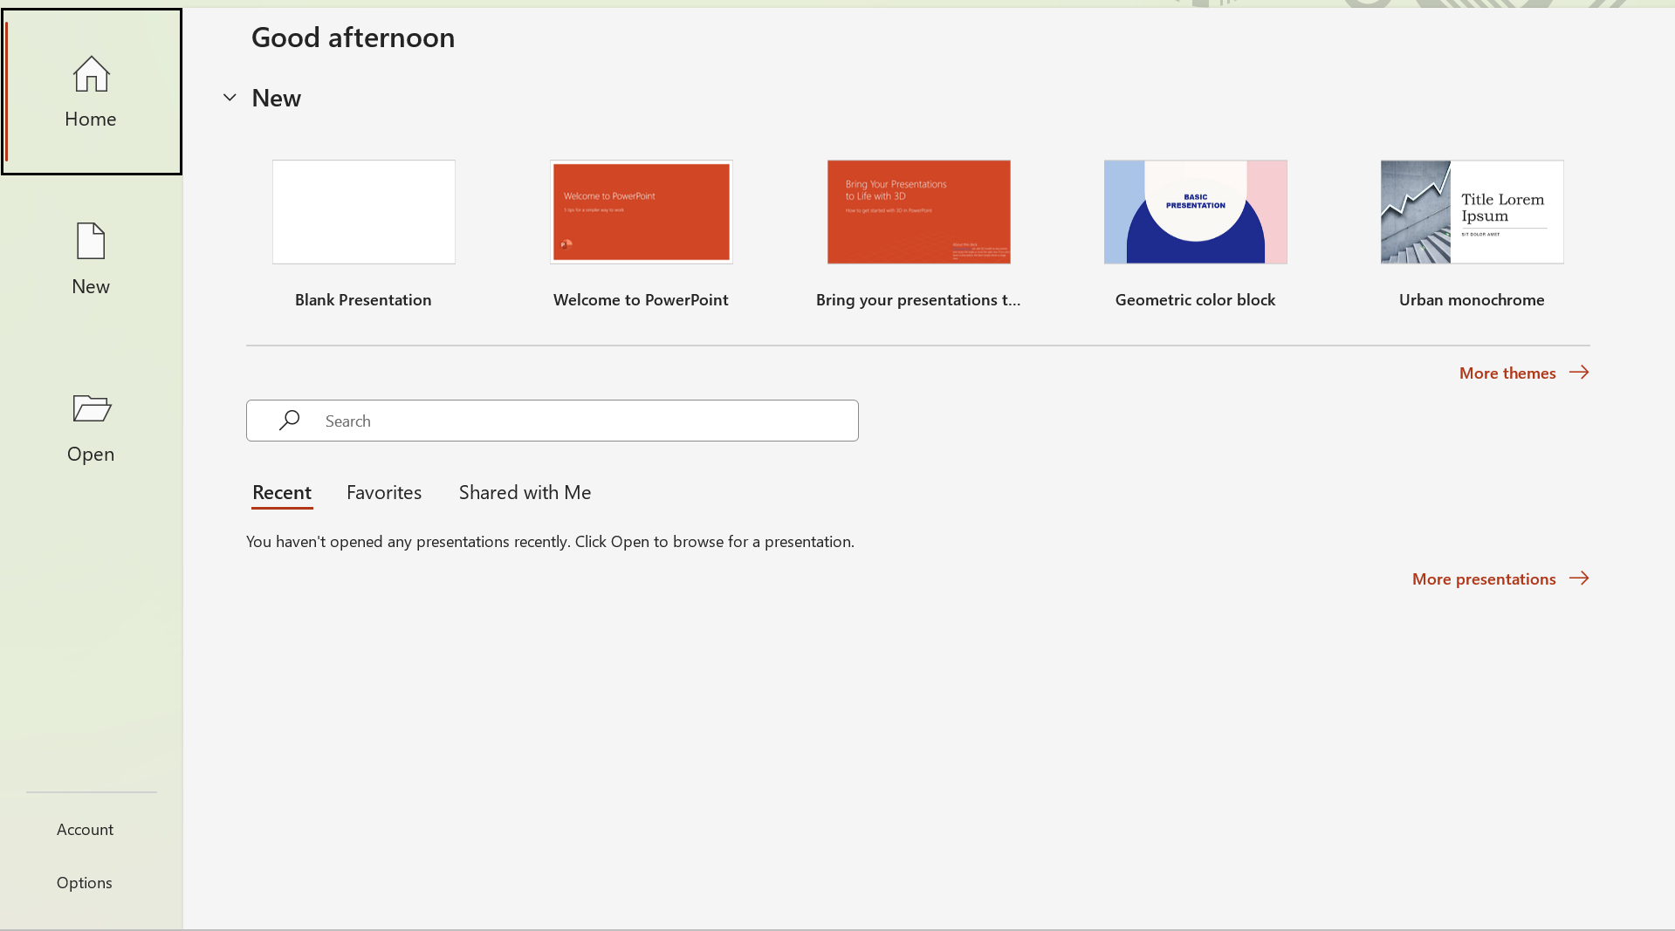Click the Open folder icon

(x=91, y=408)
